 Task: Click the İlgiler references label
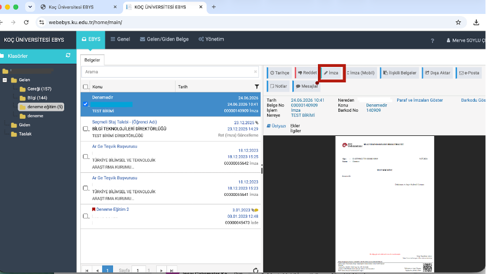point(295,131)
